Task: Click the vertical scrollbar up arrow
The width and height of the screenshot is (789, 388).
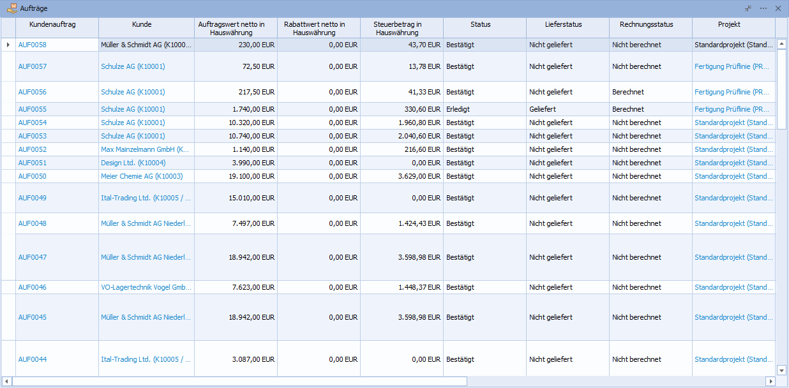Action: pyautogui.click(x=781, y=44)
